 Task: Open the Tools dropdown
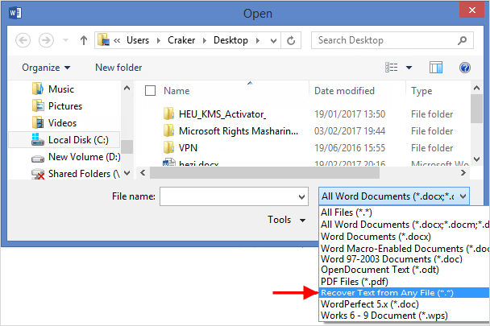coord(286,220)
